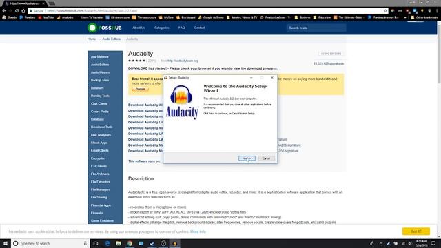Open File Explorer from the taskbar
The height and width of the screenshot is (248, 441).
tap(119, 243)
